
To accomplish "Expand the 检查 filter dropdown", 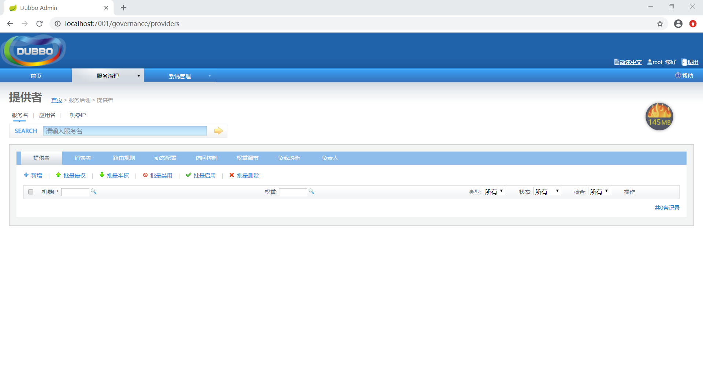I will tap(599, 191).
